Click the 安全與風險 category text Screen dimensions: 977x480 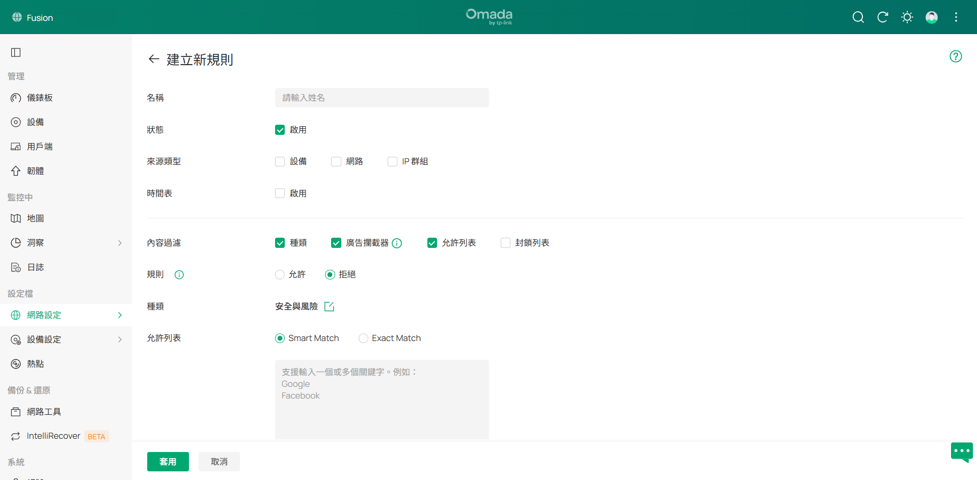point(296,306)
